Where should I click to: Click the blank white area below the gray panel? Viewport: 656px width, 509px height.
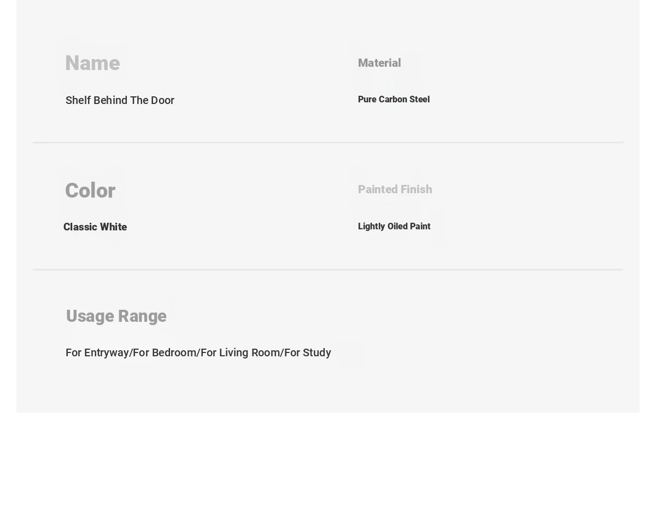click(x=328, y=461)
